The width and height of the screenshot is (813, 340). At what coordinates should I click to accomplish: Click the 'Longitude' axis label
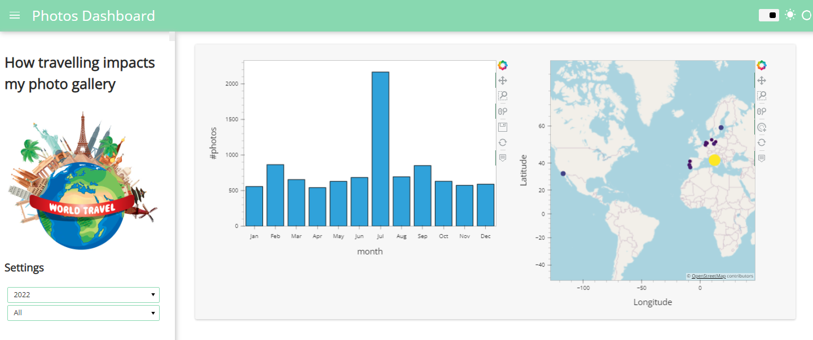tap(653, 302)
